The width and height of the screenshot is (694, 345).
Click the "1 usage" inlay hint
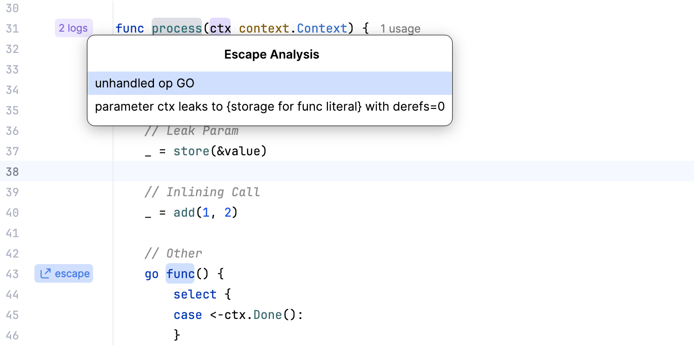point(400,29)
